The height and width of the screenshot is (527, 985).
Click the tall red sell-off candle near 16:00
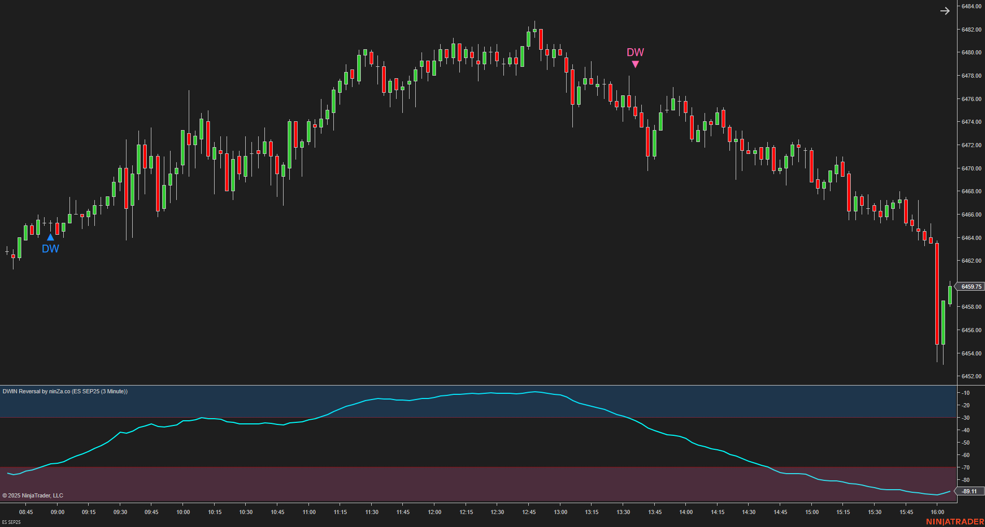click(x=937, y=290)
